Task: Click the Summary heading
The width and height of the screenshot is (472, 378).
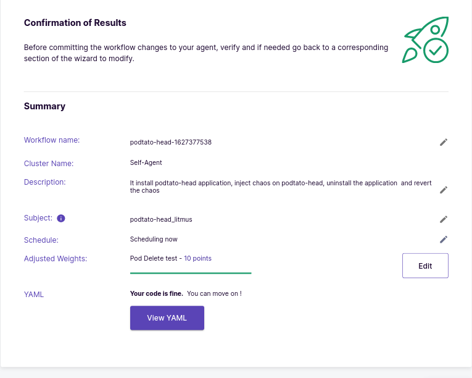Action: [x=44, y=106]
